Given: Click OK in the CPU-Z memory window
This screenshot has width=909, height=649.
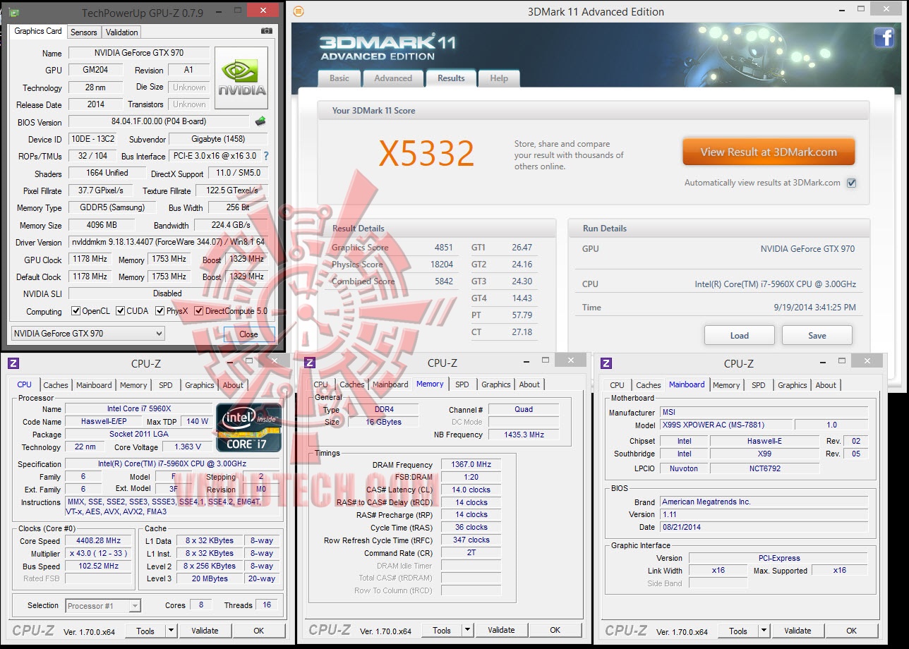Looking at the screenshot, I should pos(555,631).
